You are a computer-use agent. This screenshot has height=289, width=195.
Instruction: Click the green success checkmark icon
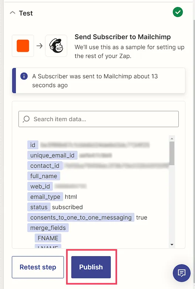[x=178, y=12]
